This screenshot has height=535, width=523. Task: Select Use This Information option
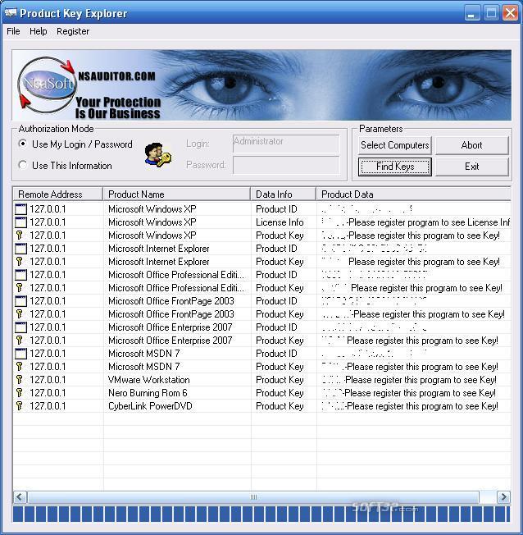click(65, 166)
